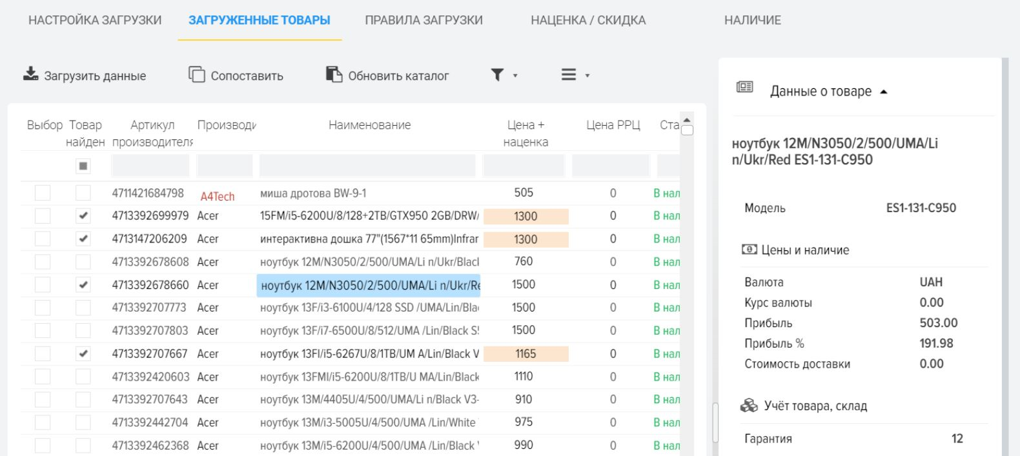
Task: Click the Загрузить данные button
Action: [x=94, y=75]
